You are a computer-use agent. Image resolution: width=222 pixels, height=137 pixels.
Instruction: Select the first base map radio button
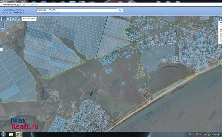click(221, 24)
